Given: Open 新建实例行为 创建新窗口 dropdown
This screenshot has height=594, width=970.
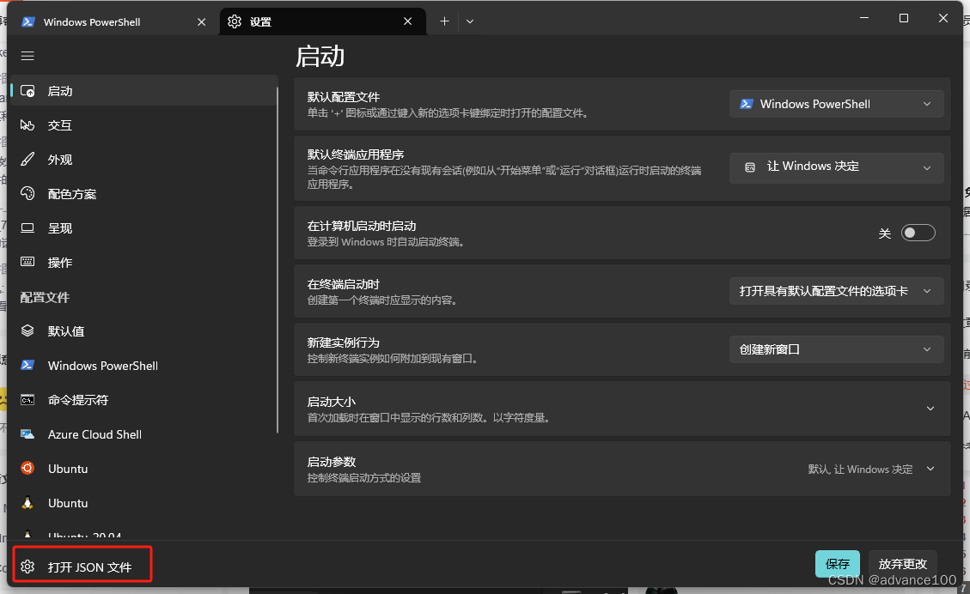Looking at the screenshot, I should (x=836, y=349).
